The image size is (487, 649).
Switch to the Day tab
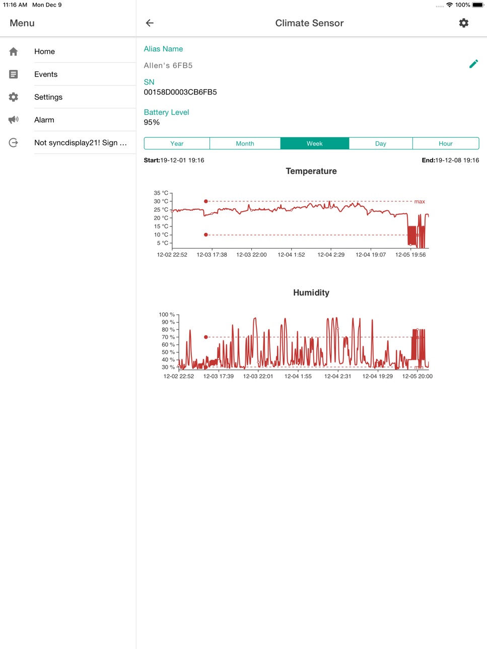[381, 143]
